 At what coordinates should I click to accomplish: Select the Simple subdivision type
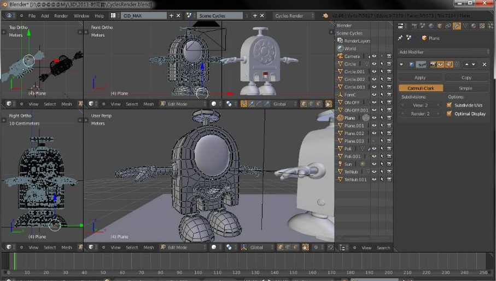click(466, 88)
